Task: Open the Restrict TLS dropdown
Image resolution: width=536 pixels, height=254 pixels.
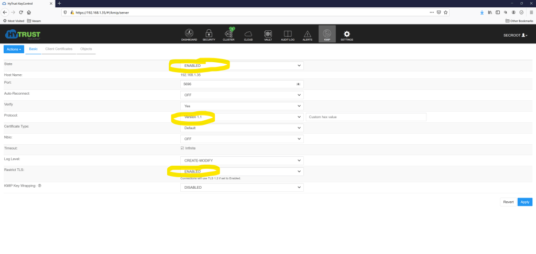Action: (241, 171)
